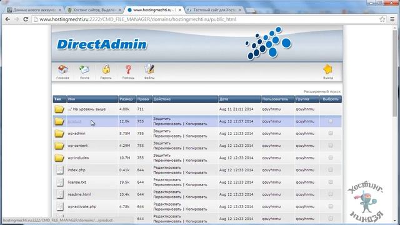Open the Расширенный поиск link

click(x=322, y=91)
